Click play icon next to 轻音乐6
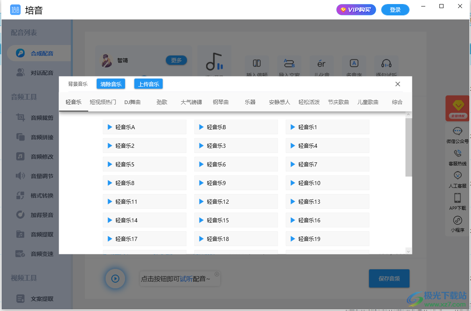The height and width of the screenshot is (311, 471). coord(201,164)
